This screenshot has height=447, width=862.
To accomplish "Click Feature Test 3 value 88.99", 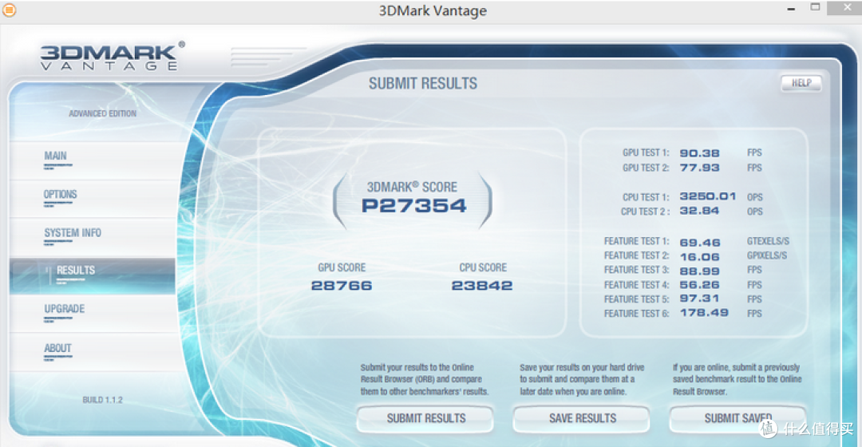I will pos(699,271).
